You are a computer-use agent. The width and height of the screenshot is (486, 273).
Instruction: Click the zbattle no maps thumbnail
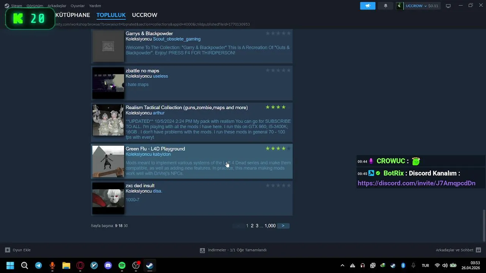(108, 83)
